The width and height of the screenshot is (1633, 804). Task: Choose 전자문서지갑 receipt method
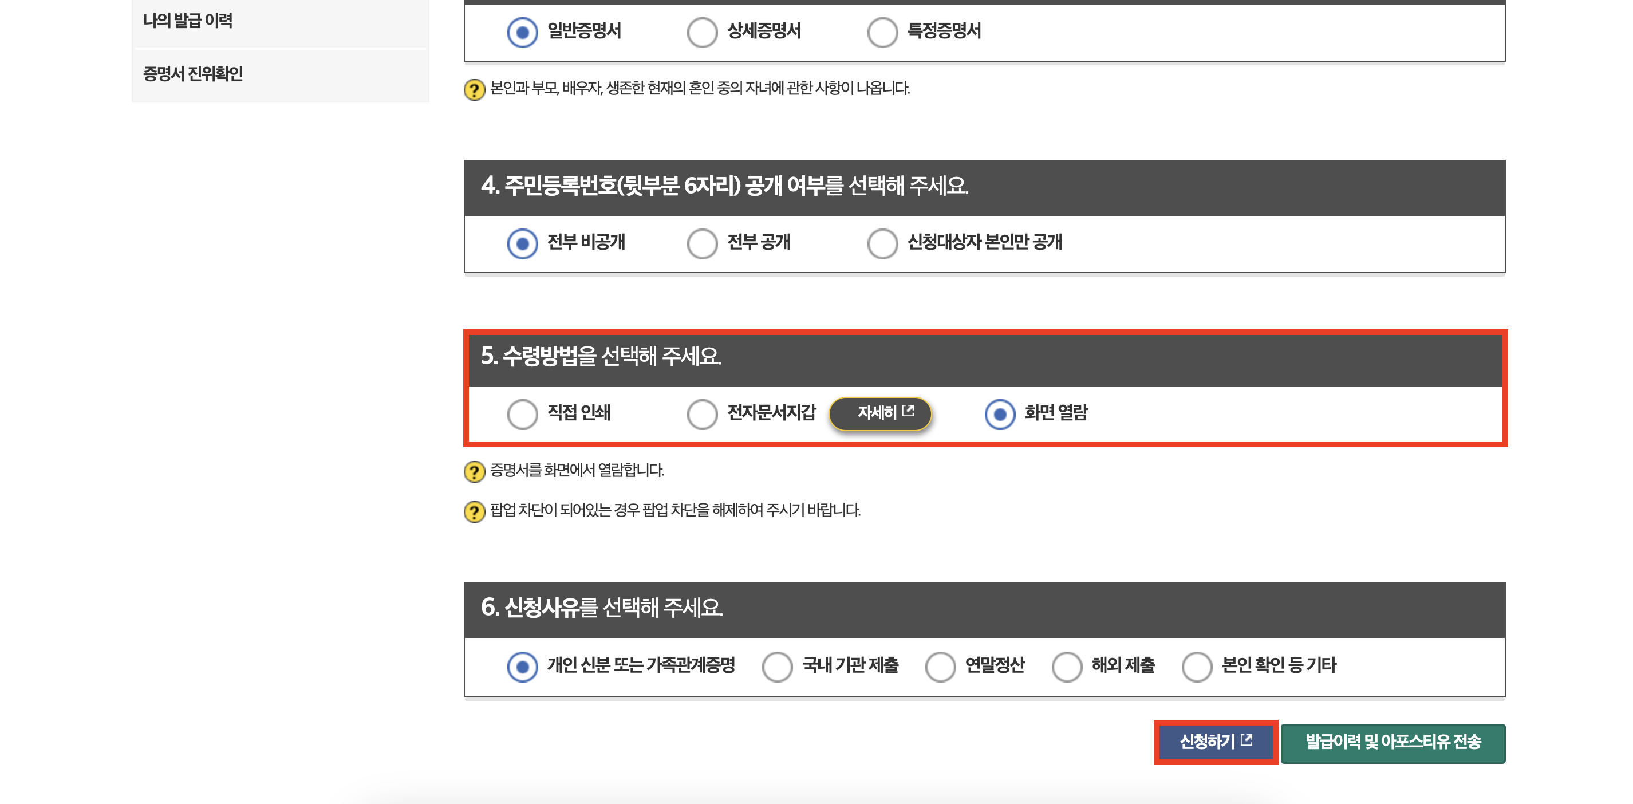(x=702, y=413)
